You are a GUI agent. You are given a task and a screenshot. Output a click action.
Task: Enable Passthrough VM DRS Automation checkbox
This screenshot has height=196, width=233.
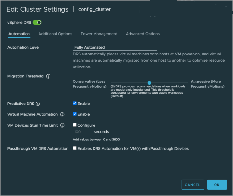click(75, 148)
